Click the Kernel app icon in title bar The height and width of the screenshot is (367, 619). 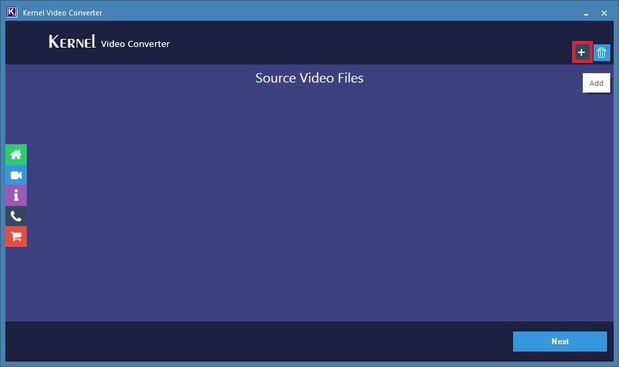coord(12,12)
